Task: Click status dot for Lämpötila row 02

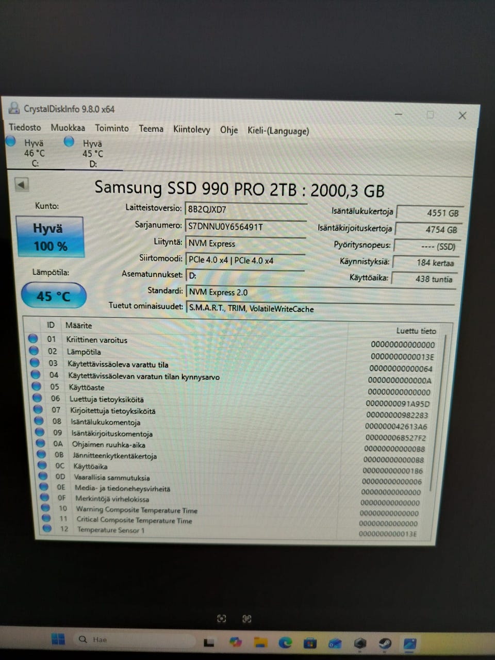Action: (34, 351)
